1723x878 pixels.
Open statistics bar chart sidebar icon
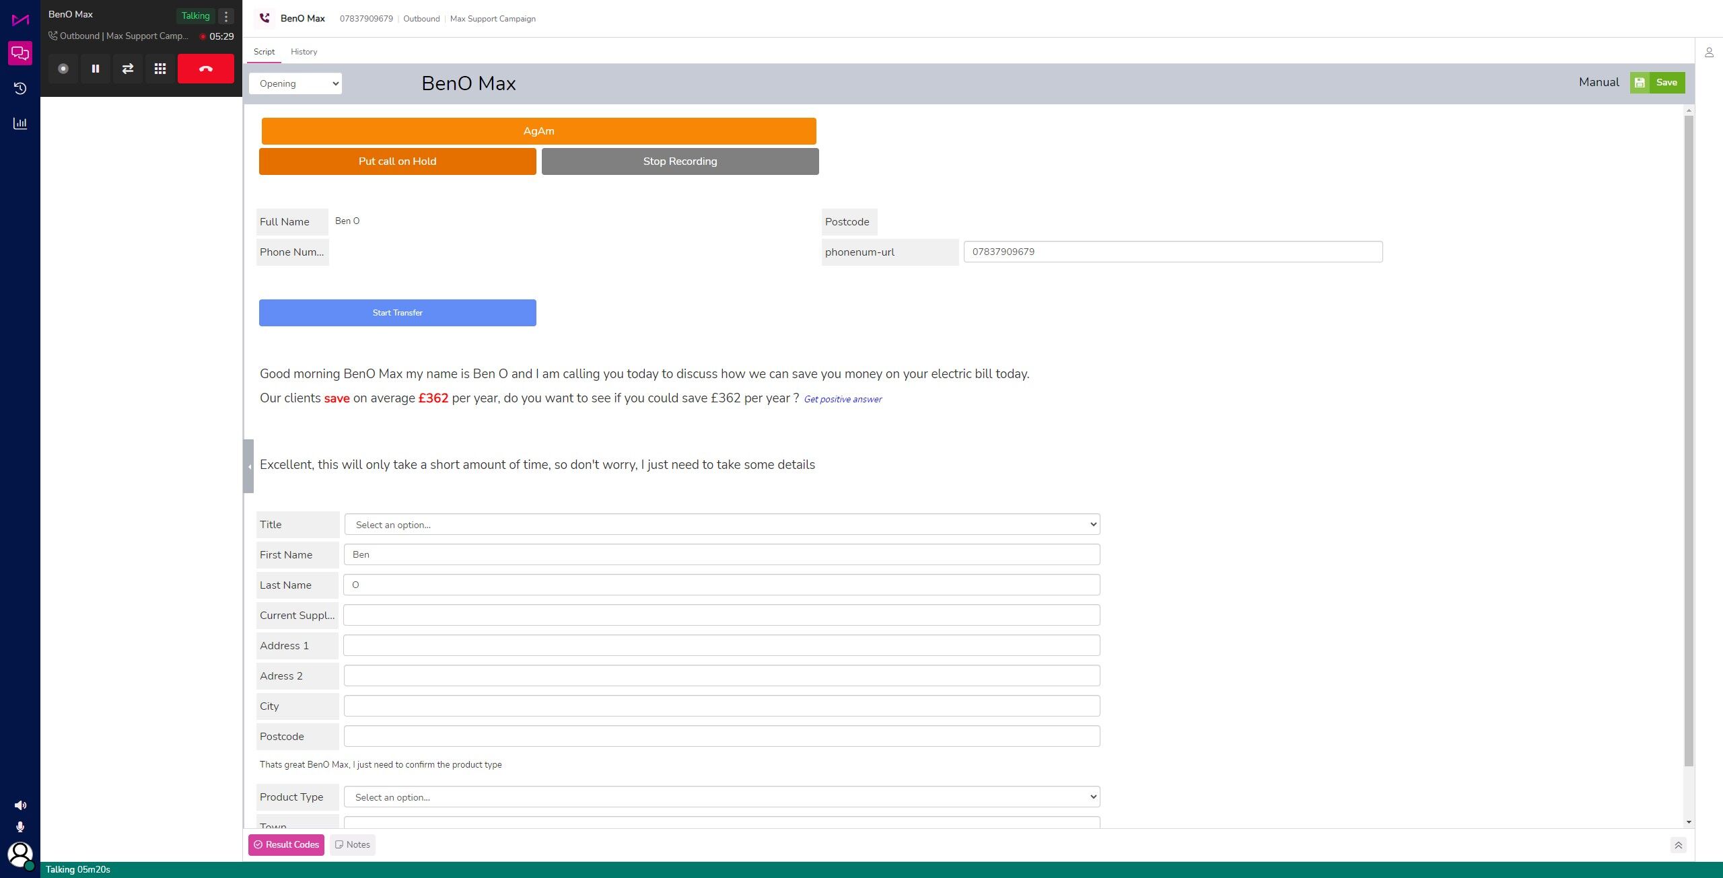(20, 123)
